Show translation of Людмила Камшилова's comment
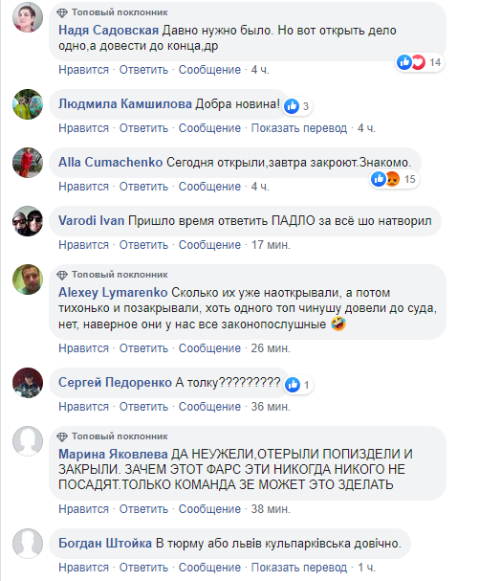Viewport: 479px width, 581px height. 299,128
